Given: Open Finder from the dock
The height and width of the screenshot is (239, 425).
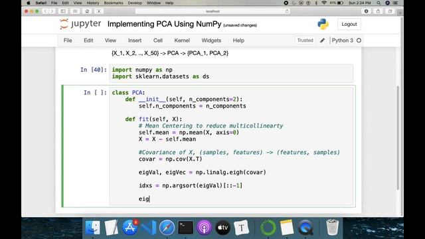Looking at the screenshot, I should pos(93,227).
